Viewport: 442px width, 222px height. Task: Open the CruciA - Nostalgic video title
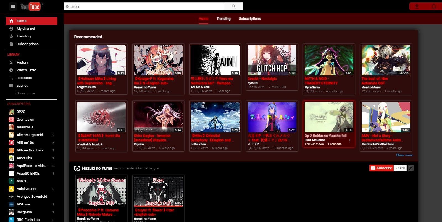pyautogui.click(x=262, y=79)
